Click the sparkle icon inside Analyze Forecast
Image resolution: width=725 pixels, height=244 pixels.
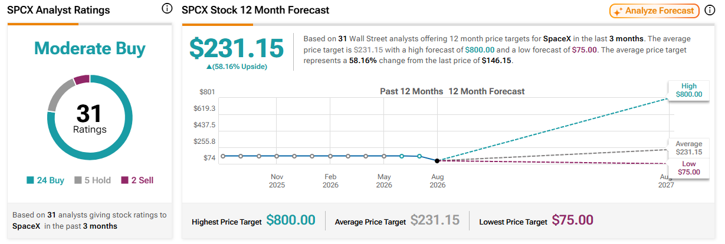tap(618, 11)
